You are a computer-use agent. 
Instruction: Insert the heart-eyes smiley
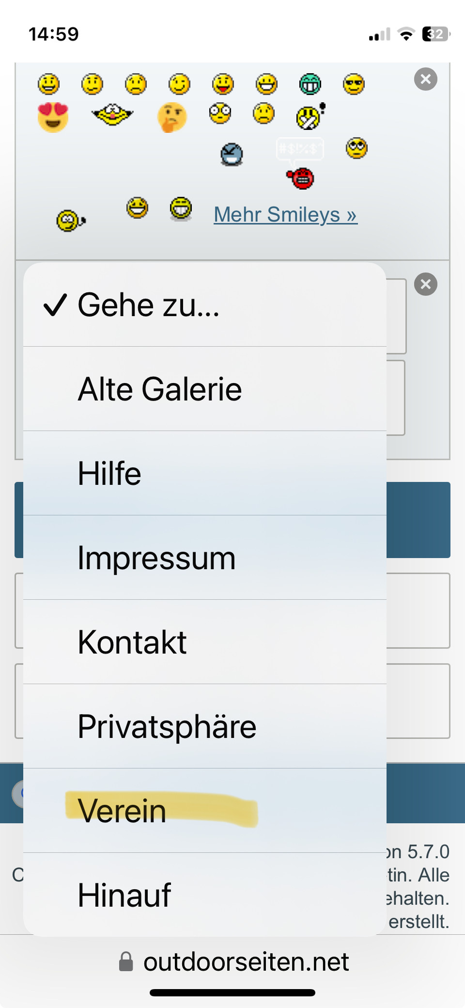click(53, 117)
